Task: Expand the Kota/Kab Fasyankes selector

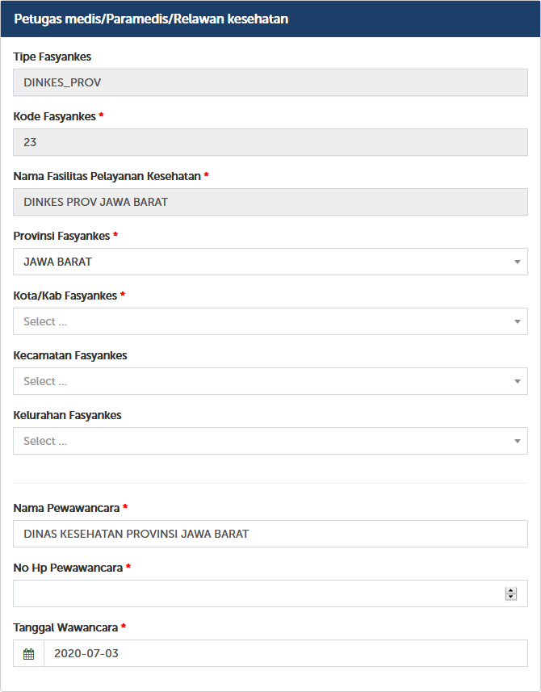Action: click(x=270, y=321)
